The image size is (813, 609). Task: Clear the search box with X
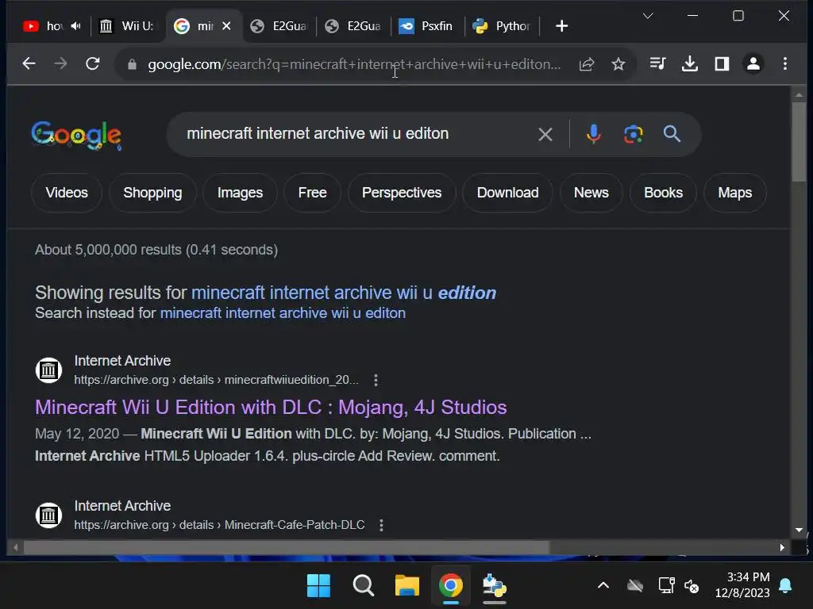(545, 135)
